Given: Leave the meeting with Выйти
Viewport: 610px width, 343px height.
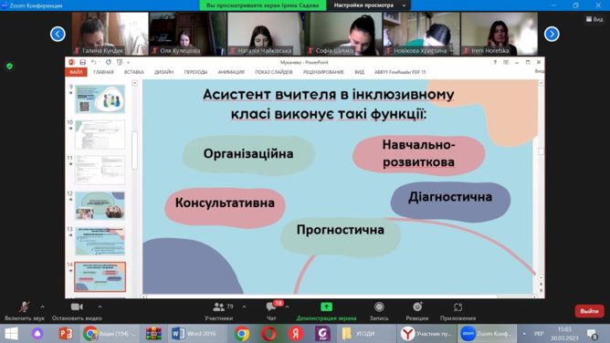Looking at the screenshot, I should tap(589, 311).
